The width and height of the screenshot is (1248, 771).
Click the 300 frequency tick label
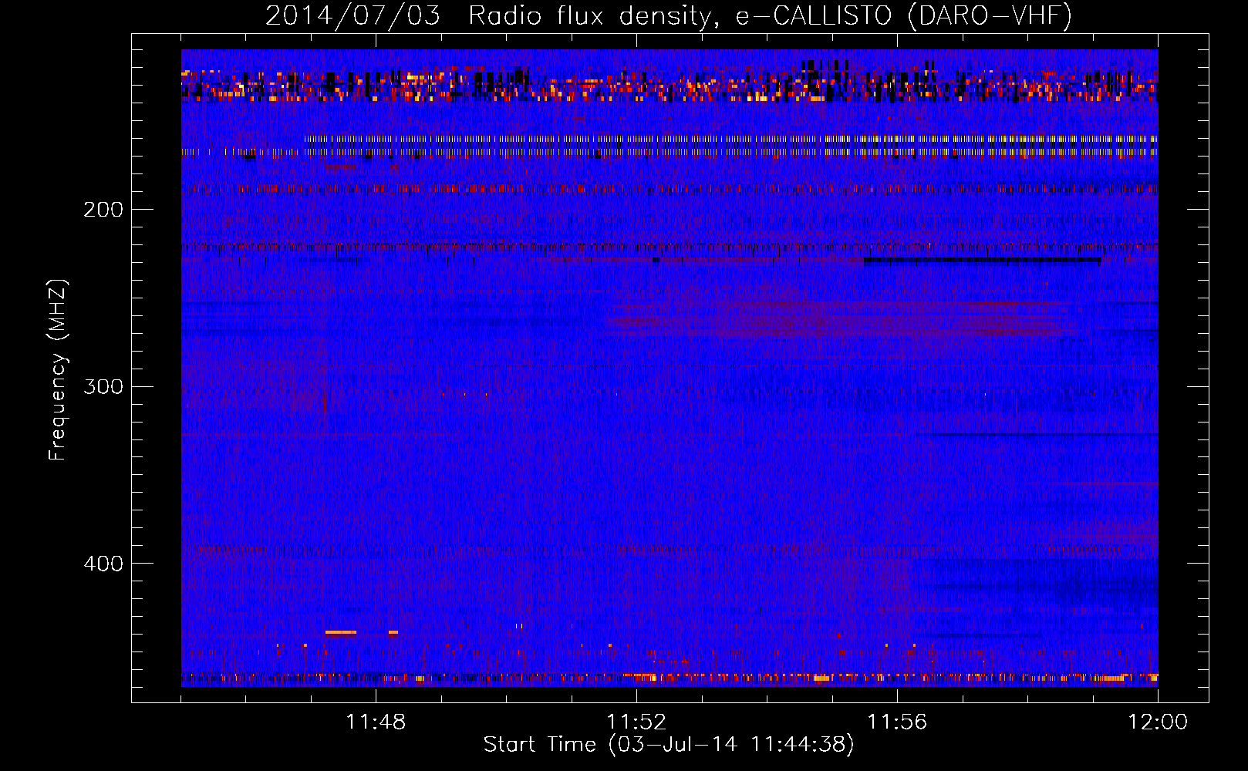point(103,386)
